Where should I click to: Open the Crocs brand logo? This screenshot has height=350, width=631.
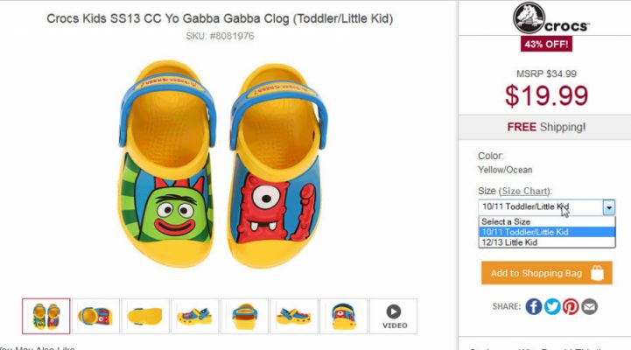[x=550, y=18]
